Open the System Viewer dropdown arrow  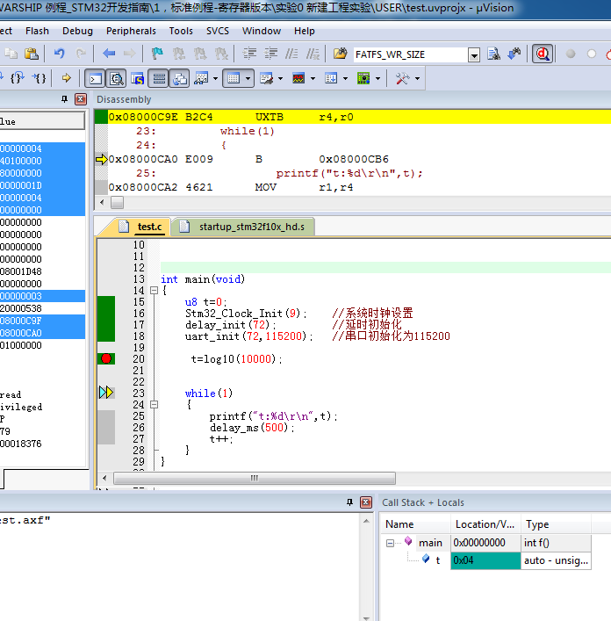tap(377, 78)
